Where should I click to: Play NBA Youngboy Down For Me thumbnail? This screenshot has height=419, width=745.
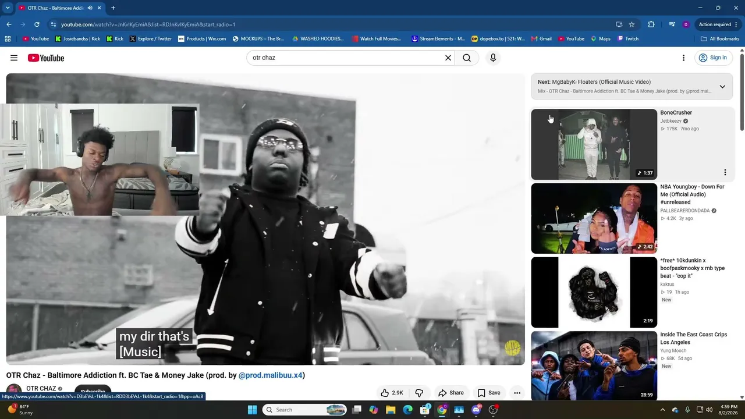(x=594, y=218)
